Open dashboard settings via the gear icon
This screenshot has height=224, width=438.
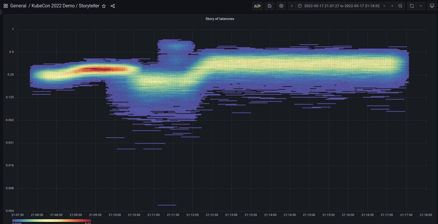[281, 5]
